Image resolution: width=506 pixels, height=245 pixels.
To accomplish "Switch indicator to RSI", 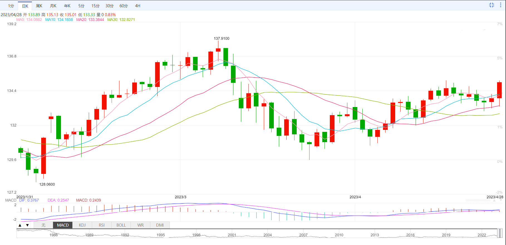I will (x=102, y=225).
